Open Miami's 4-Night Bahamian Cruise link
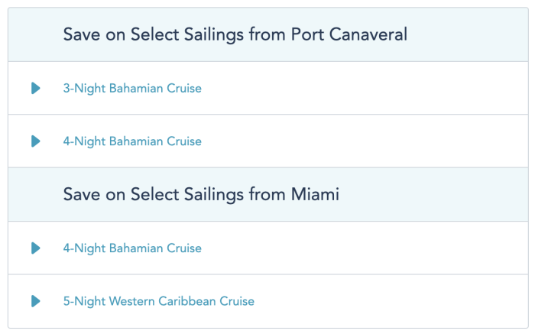535x334 pixels. (132, 248)
